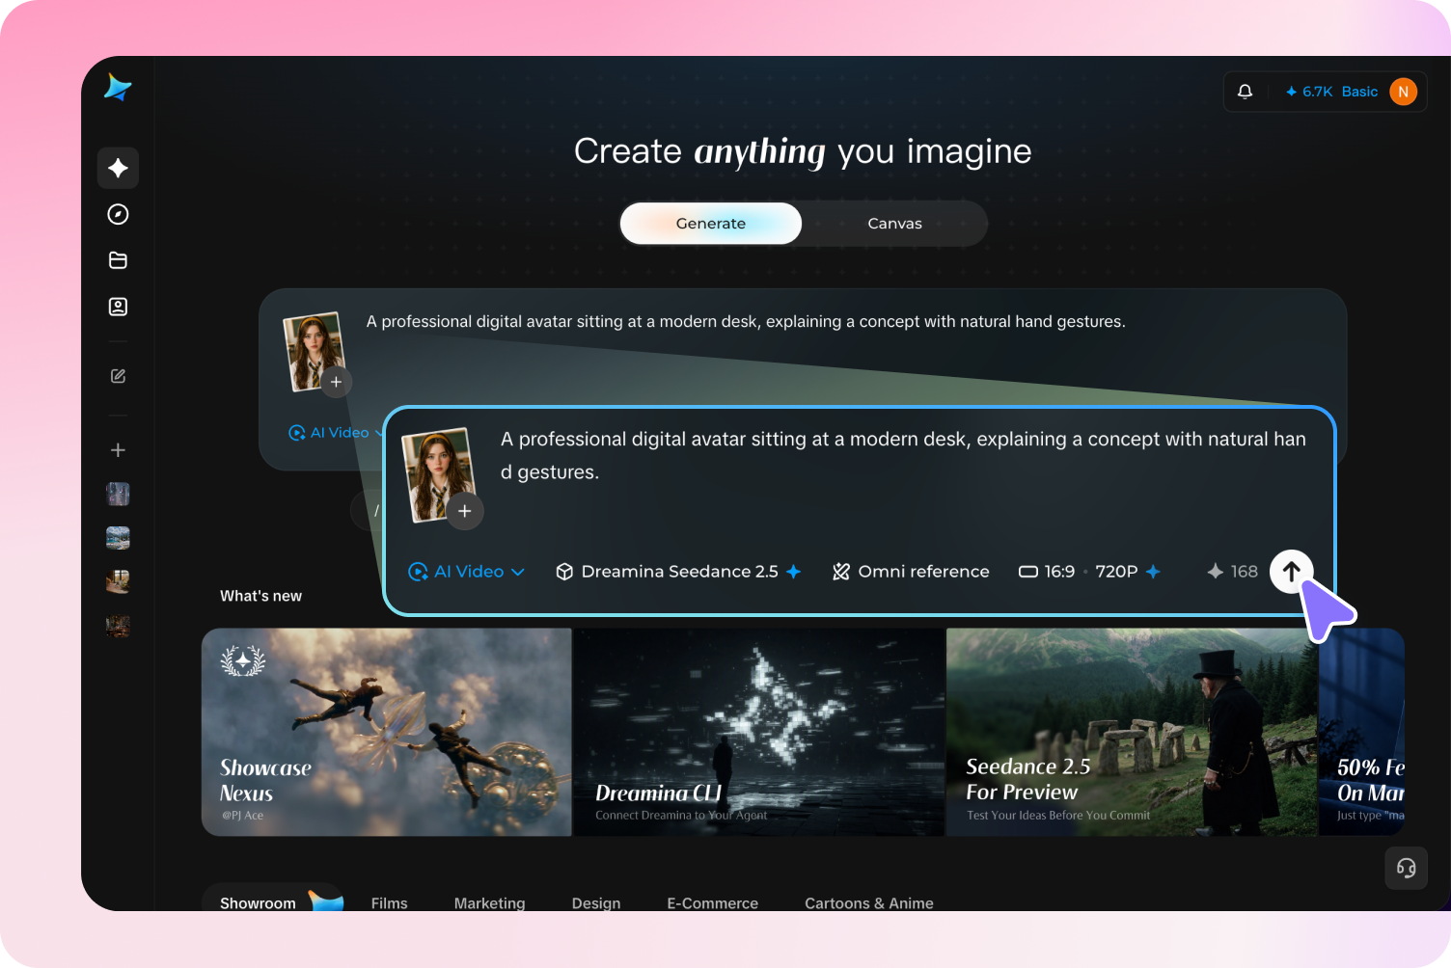Switch to Generate mode
Image resolution: width=1451 pixels, height=968 pixels.
711,224
